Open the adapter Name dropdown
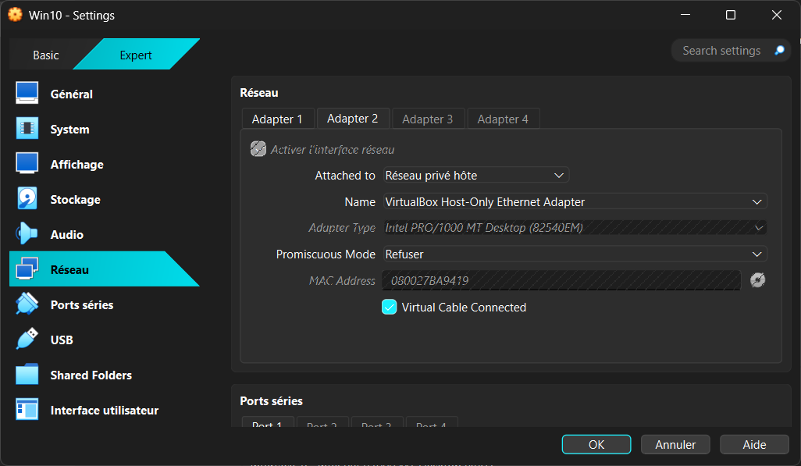 point(574,202)
